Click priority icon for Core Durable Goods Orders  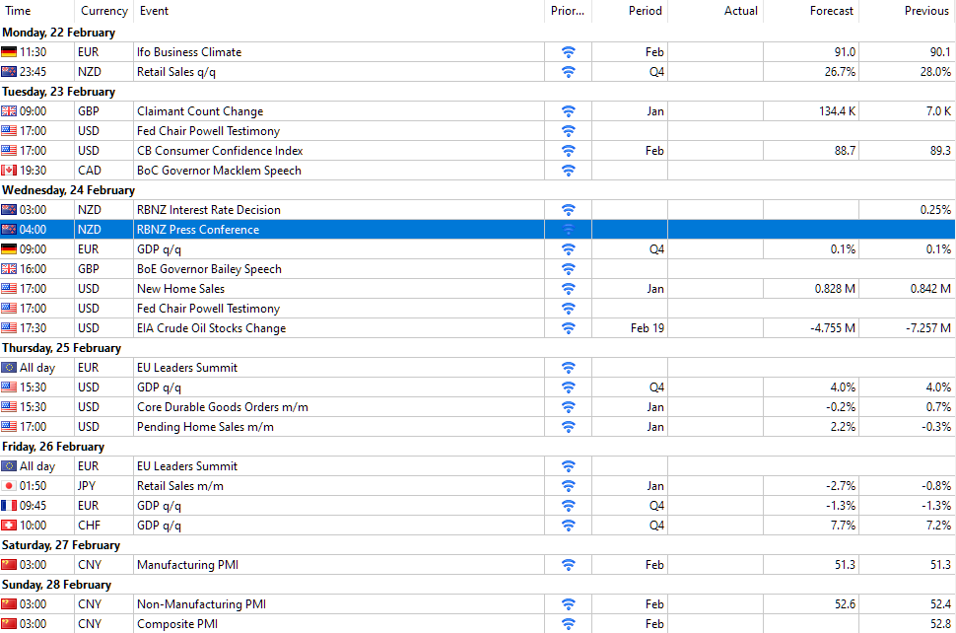(x=568, y=407)
